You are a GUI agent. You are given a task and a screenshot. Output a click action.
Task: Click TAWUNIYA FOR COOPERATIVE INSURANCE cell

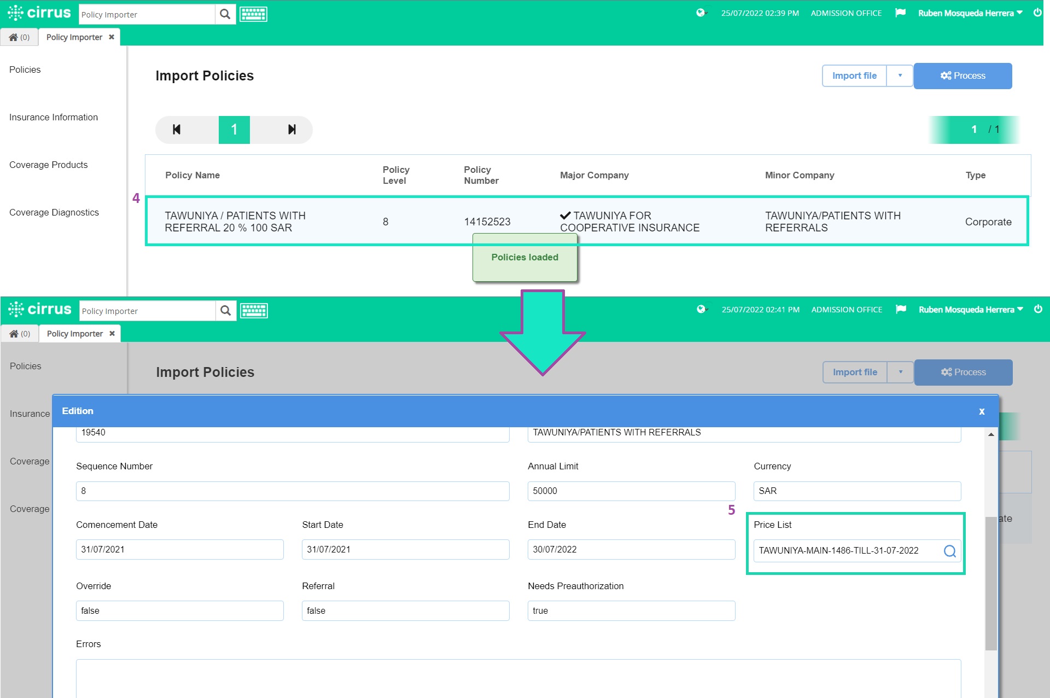point(629,222)
